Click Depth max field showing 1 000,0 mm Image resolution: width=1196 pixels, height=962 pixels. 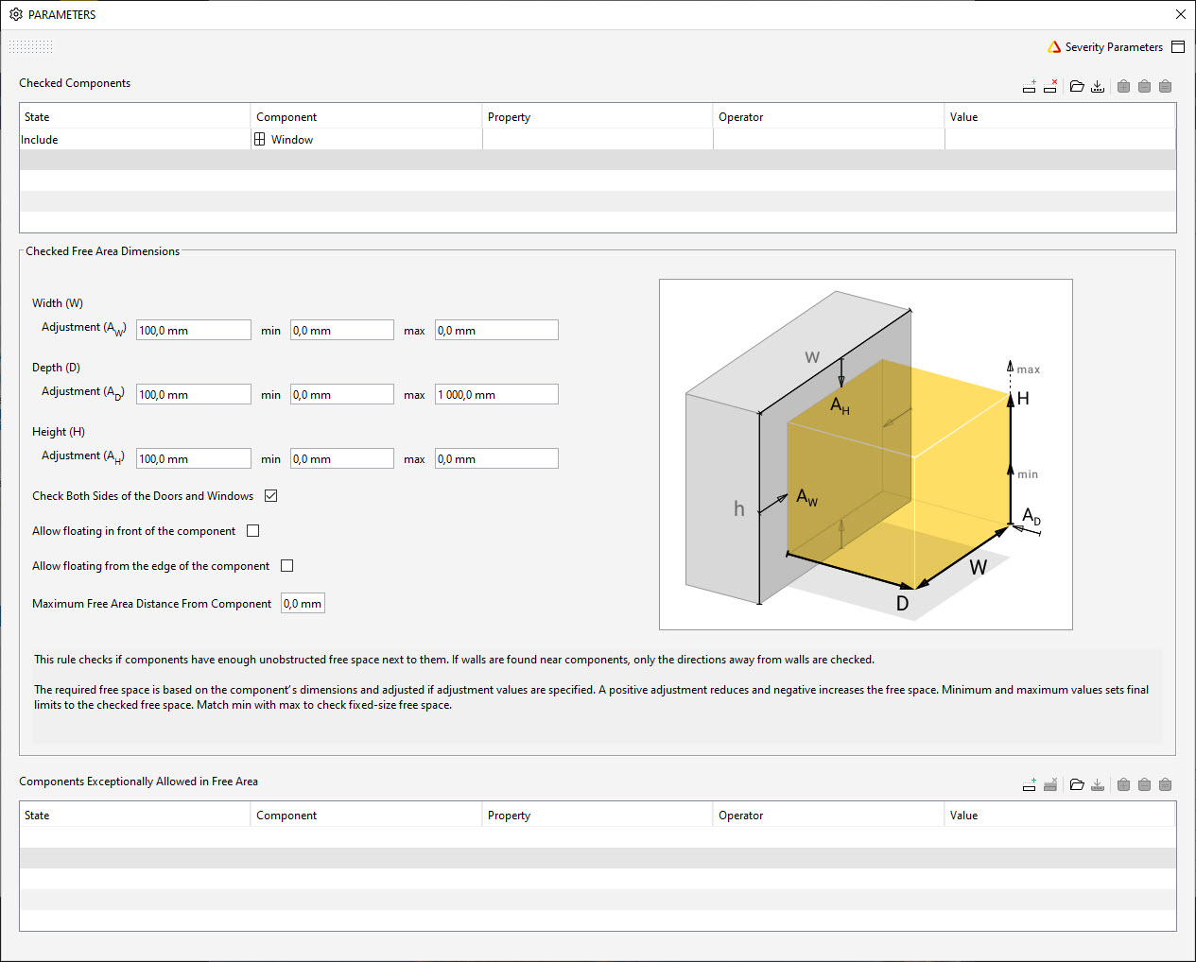click(x=496, y=394)
